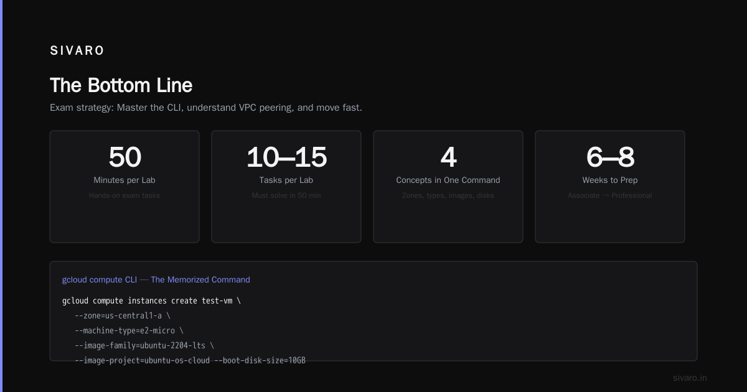Screen dimensions: 747x392
Task: Click the --image-family=ubuntu-2204-lts line
Action: 144,345
